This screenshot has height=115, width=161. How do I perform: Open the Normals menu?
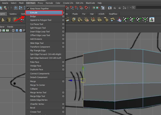[49, 3]
